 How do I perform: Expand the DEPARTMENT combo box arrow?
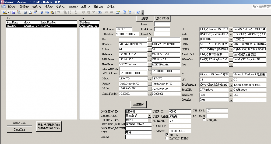(x=150, y=115)
